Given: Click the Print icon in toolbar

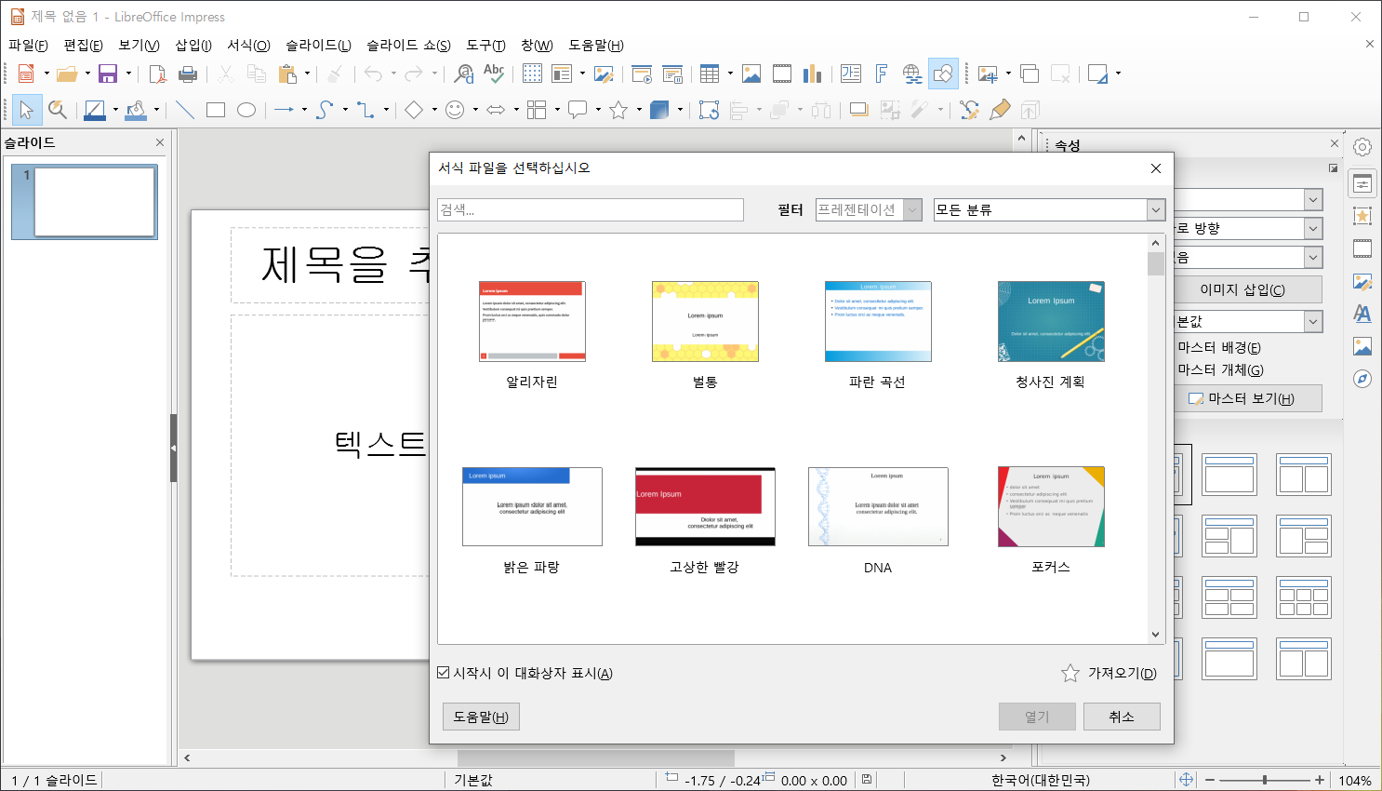Looking at the screenshot, I should [x=188, y=74].
